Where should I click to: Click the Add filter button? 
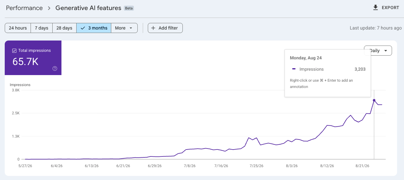coord(165,28)
